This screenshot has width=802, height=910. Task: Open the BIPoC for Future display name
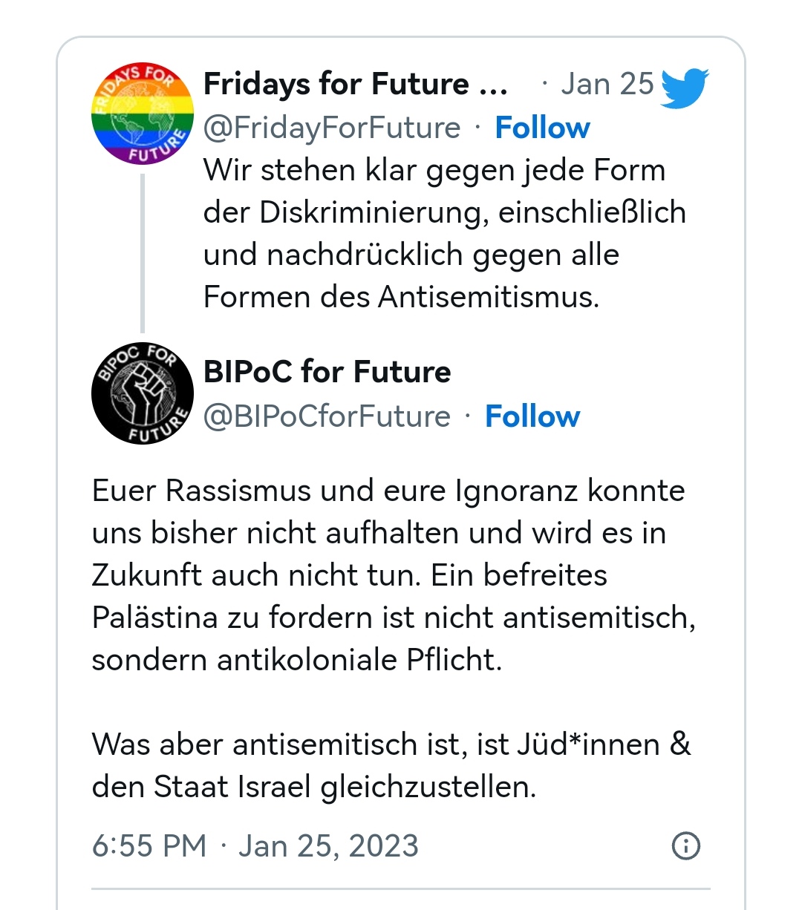[x=327, y=372]
